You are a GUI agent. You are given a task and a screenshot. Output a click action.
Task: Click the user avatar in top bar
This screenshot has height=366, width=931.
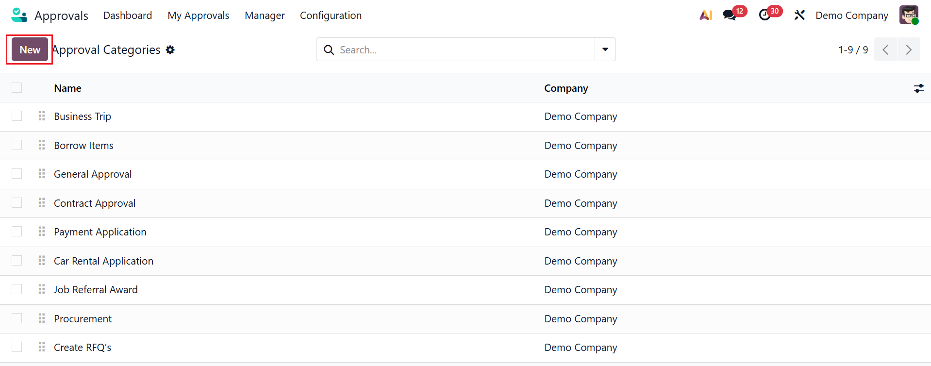909,15
